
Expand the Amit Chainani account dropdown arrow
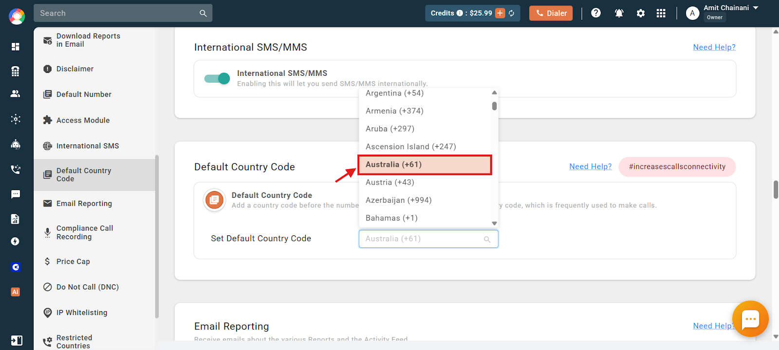point(756,8)
